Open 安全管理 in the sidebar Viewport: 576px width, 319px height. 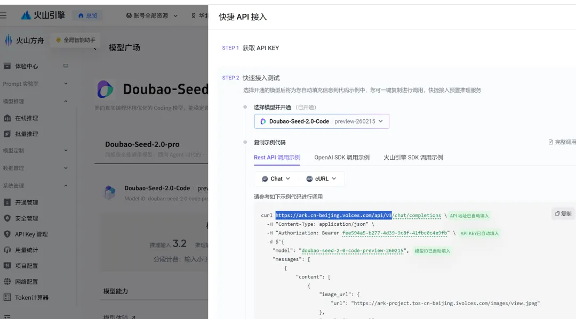coord(27,218)
